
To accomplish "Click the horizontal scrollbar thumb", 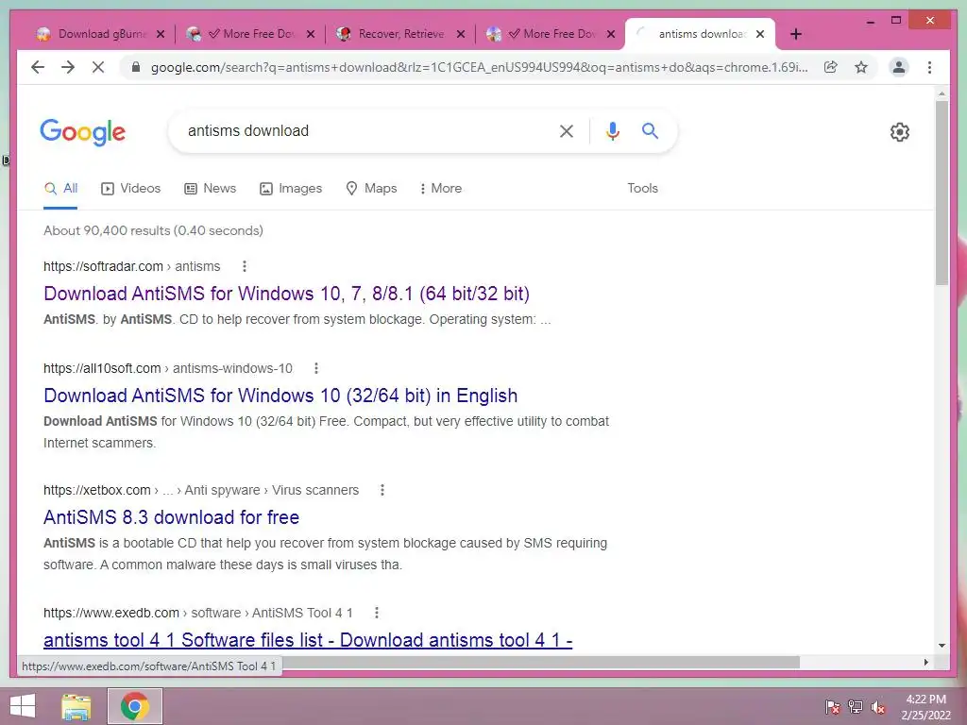I will click(541, 662).
